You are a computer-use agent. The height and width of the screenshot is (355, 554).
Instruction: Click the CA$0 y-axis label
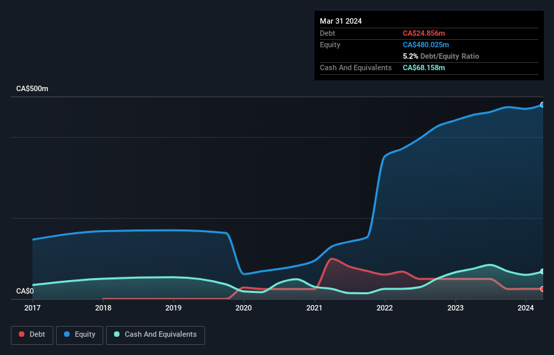[x=25, y=291]
